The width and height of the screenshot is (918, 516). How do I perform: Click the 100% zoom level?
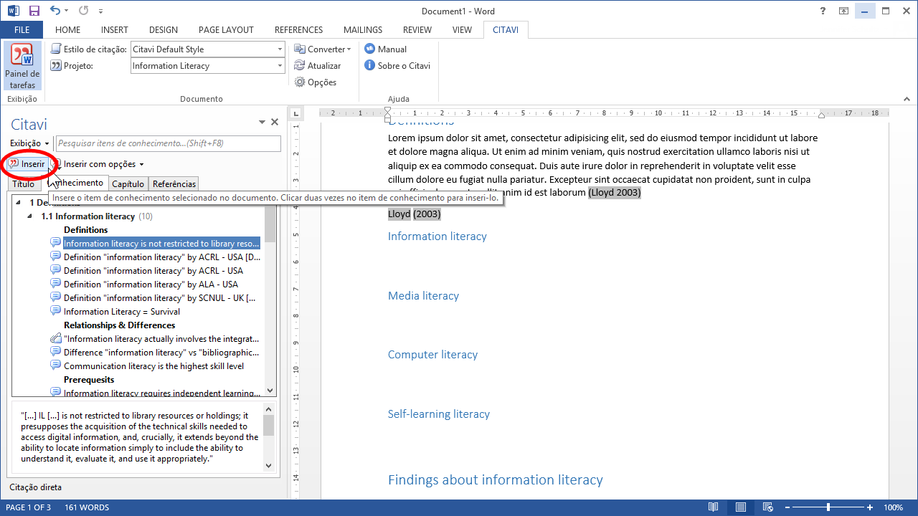pyautogui.click(x=894, y=507)
